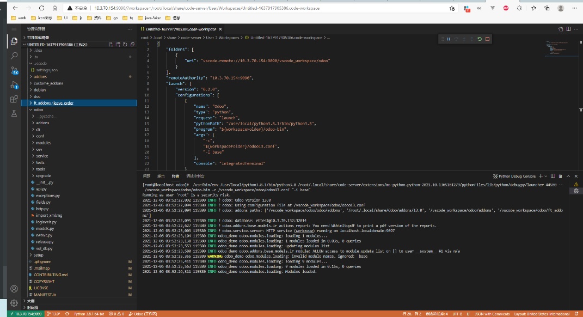Switch to the Terminal panel tab
This screenshot has width=583, height=317.
tap(175, 176)
